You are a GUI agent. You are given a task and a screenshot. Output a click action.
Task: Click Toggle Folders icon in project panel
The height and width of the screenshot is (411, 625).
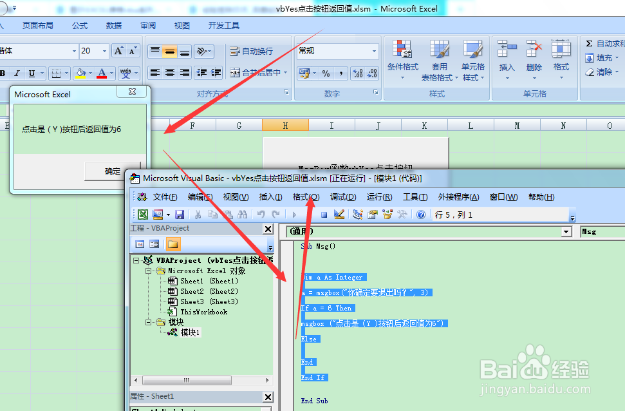pos(173,244)
